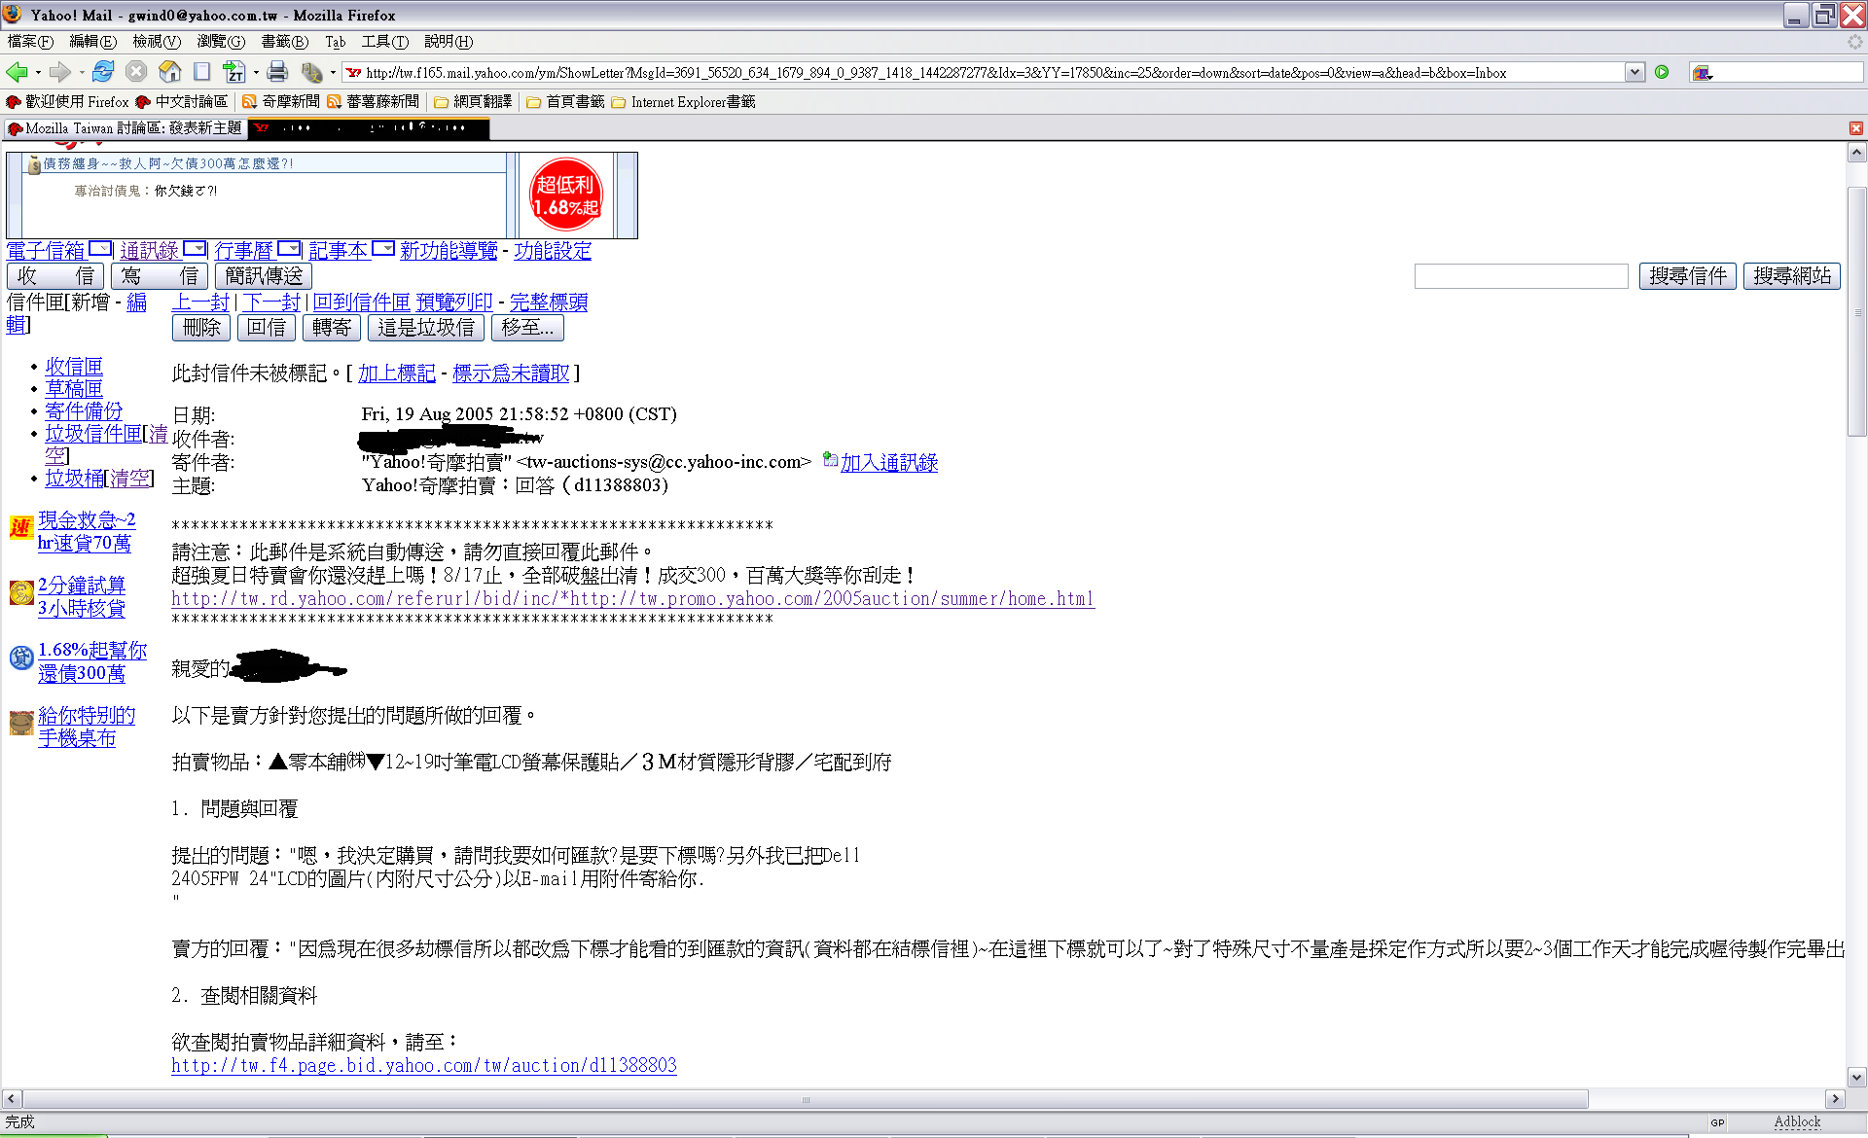Open the 工具 (Tools) menu
The height and width of the screenshot is (1138, 1868).
[384, 42]
